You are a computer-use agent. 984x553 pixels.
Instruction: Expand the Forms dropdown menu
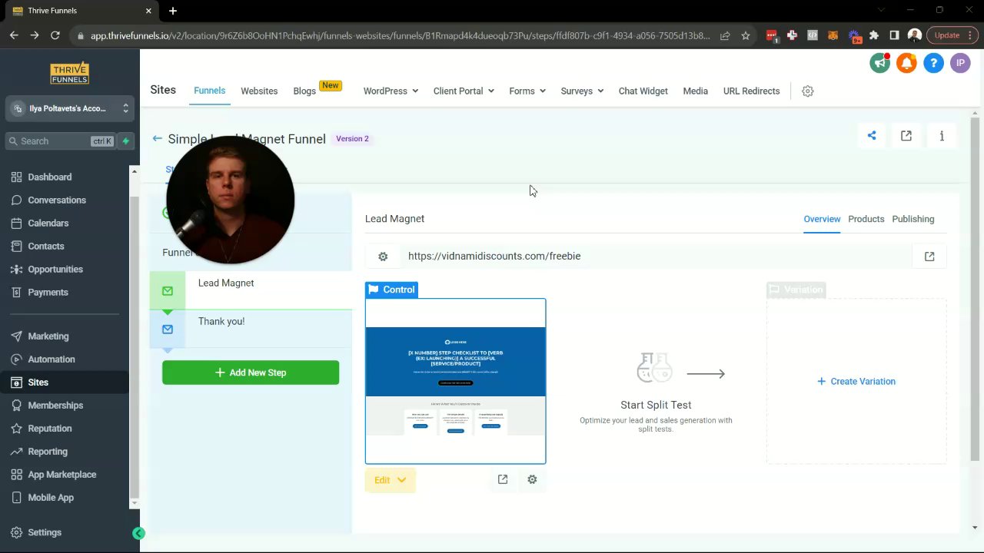[x=527, y=91]
